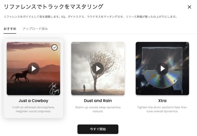Click the CD disc on the Xtra cover
Viewport: 197px width, 136px height.
(162, 79)
